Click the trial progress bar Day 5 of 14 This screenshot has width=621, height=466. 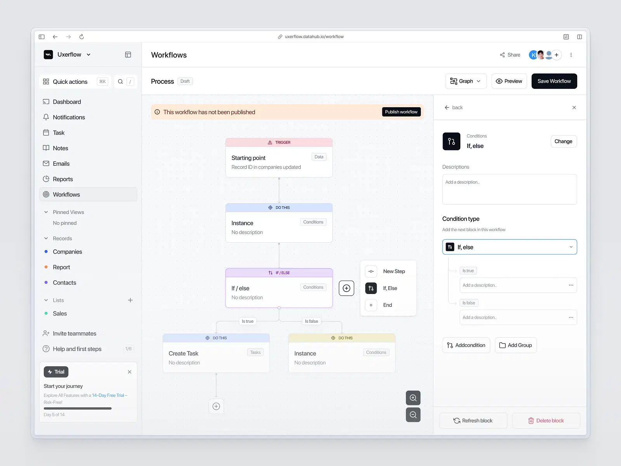(77, 408)
